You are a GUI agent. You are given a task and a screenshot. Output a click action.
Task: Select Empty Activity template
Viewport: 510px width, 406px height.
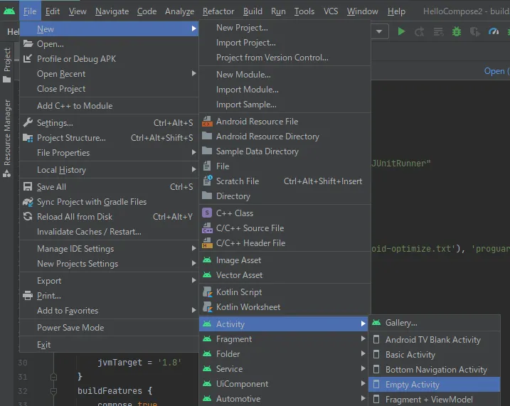[412, 385]
